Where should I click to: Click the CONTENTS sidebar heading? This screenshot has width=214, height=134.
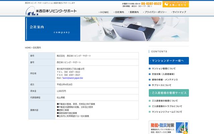159,52
